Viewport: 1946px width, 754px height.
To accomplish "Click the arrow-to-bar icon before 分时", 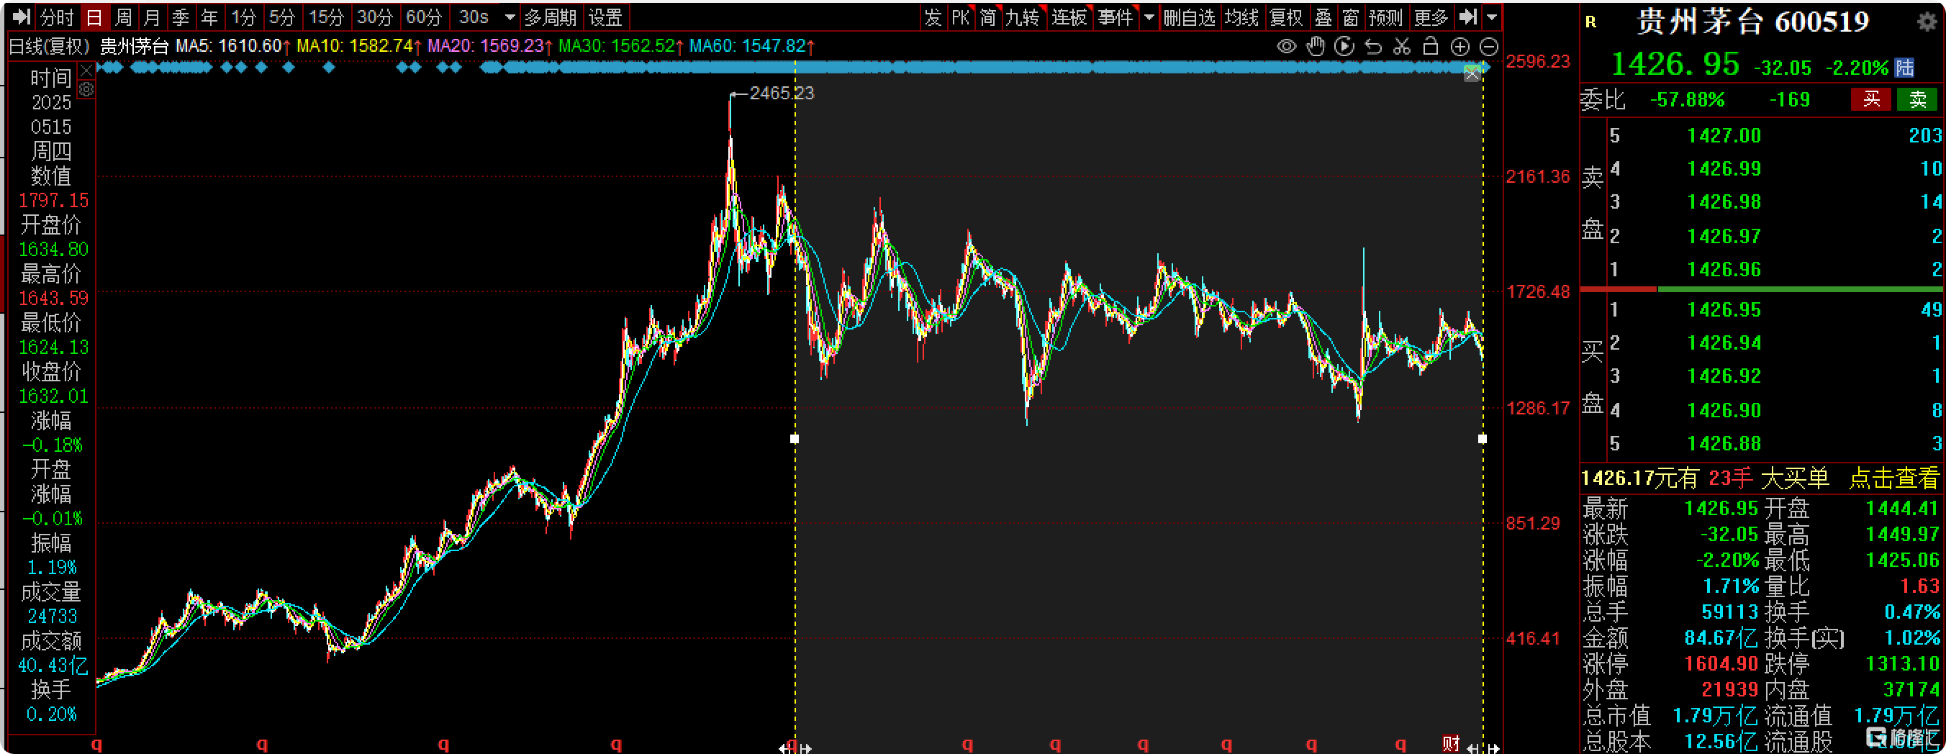I will 21,17.
